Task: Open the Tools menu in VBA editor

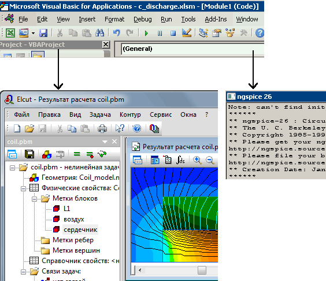Action: coord(188,19)
